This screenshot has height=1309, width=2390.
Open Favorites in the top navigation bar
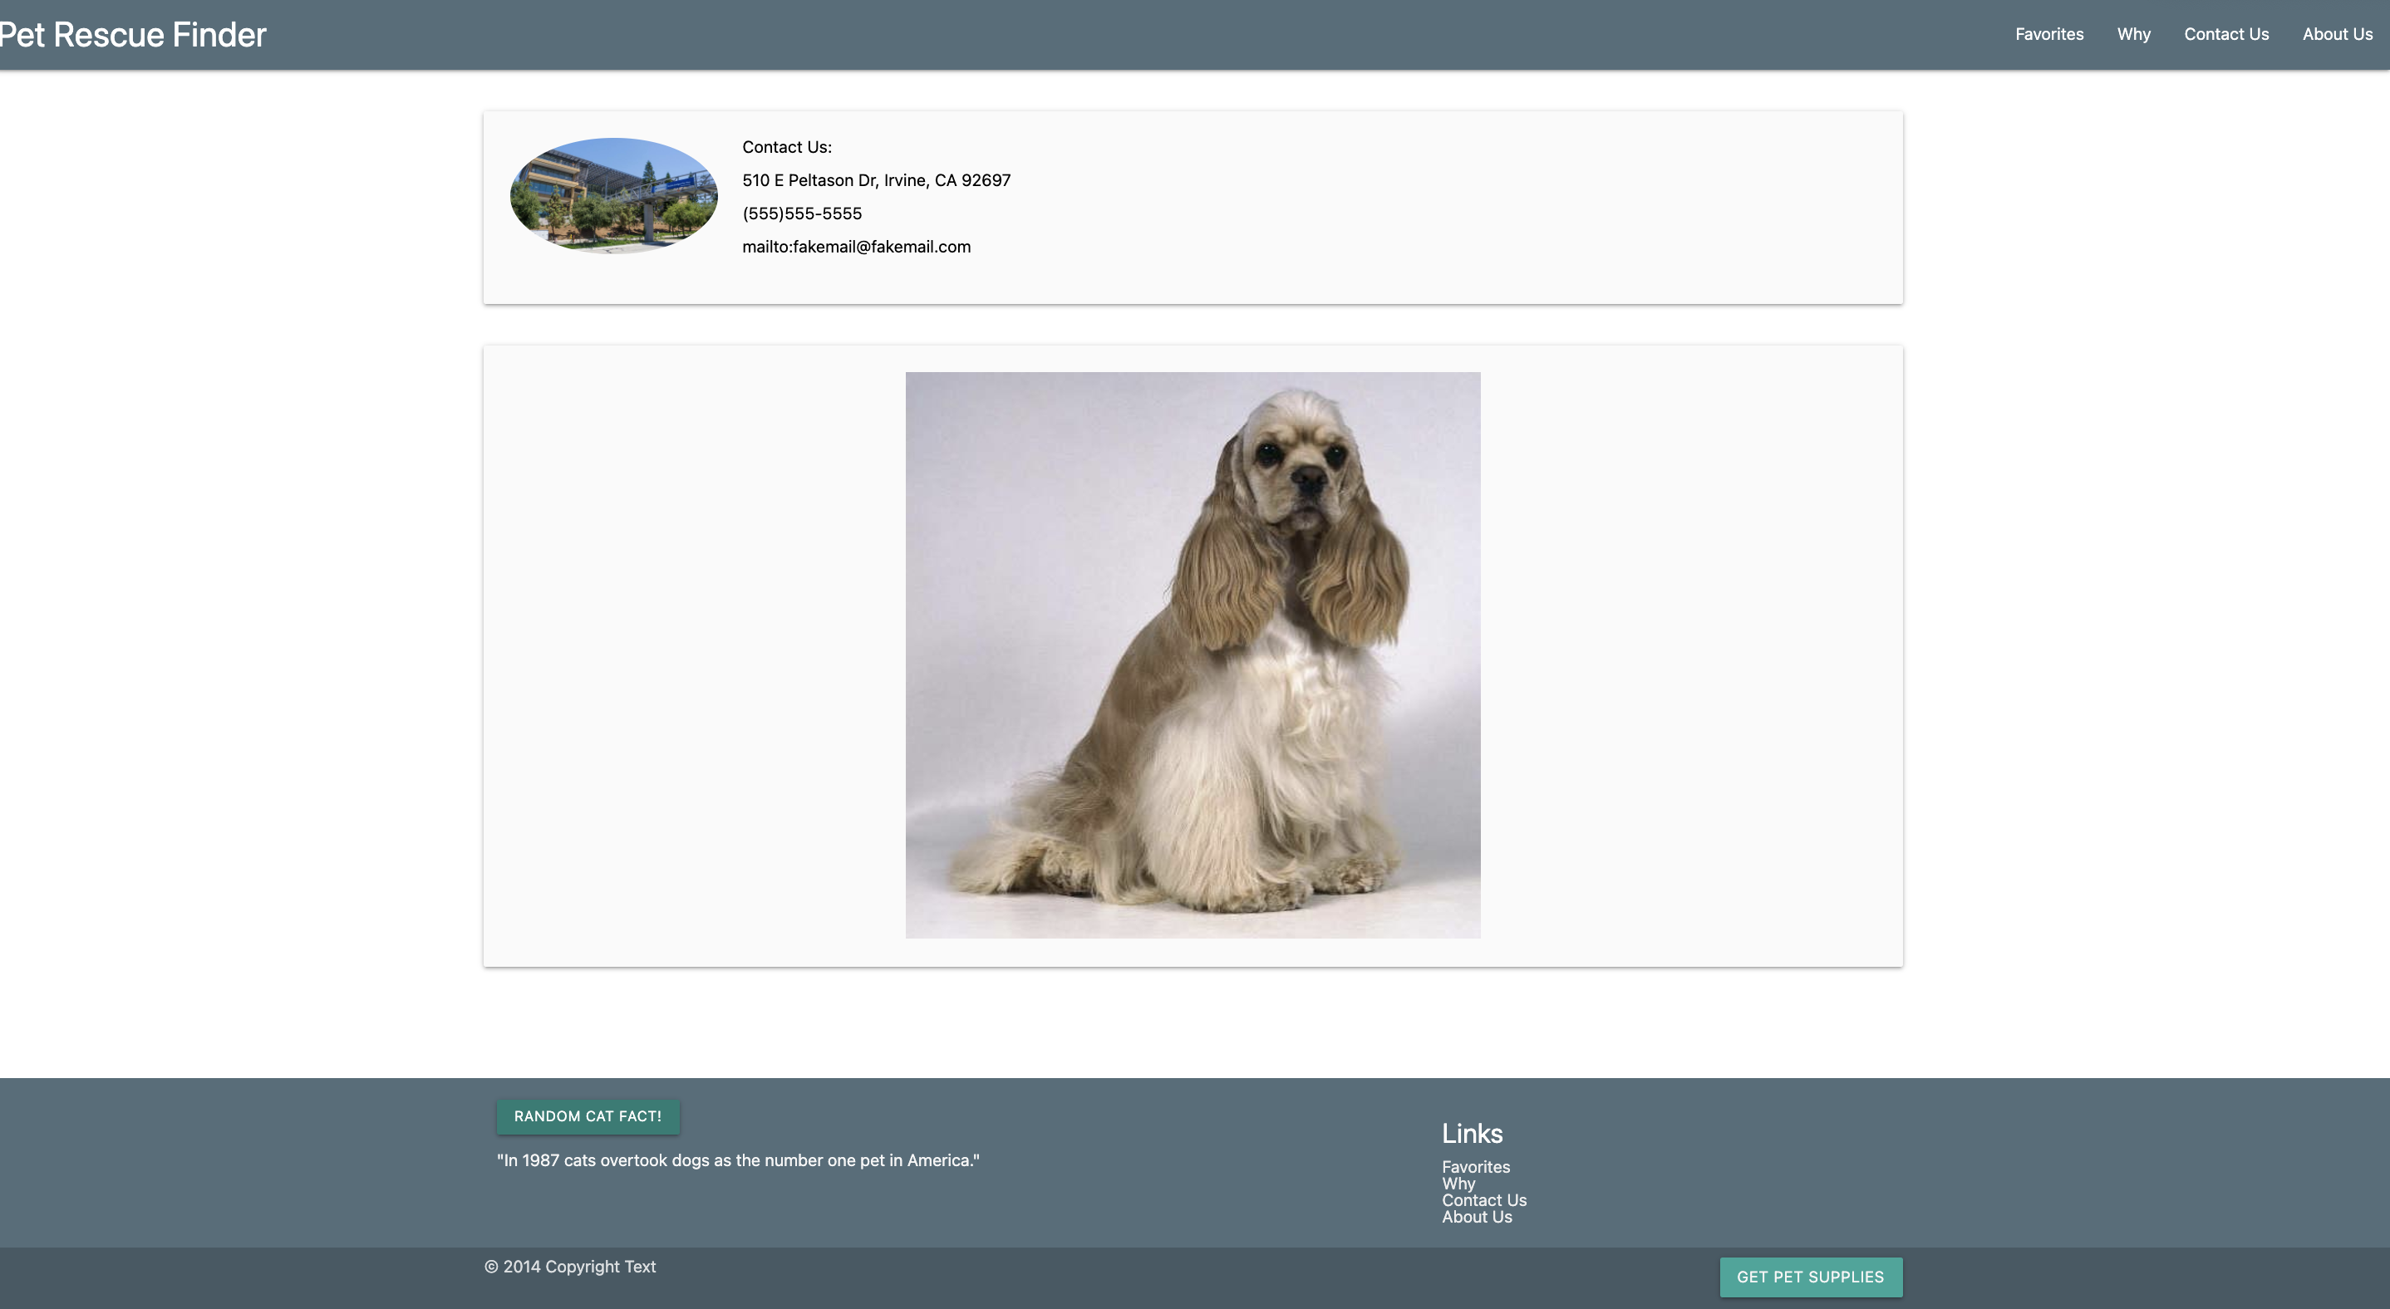(x=2048, y=34)
